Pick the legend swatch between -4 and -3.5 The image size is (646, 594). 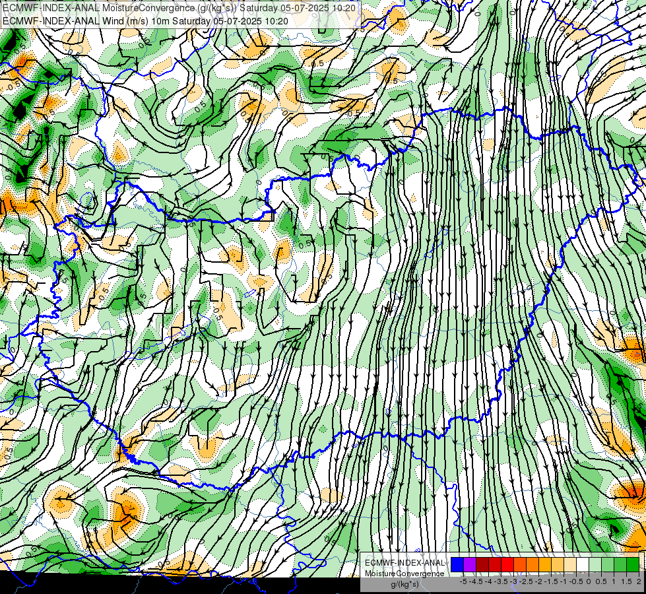[495, 565]
